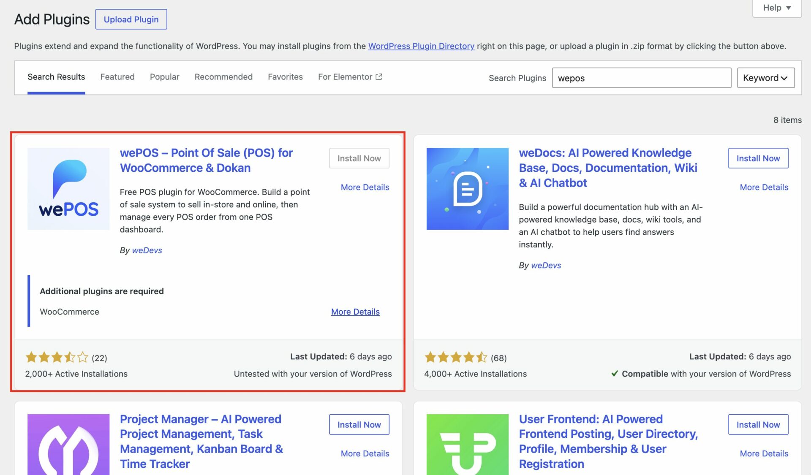The height and width of the screenshot is (475, 811).
Task: Go to the Favorites tab
Action: (x=285, y=77)
